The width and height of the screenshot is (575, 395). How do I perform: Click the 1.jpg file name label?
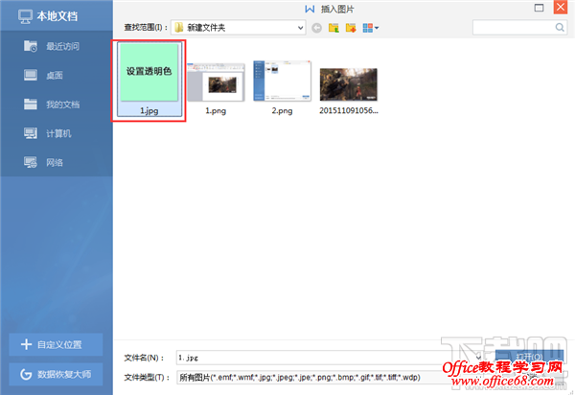pos(149,111)
